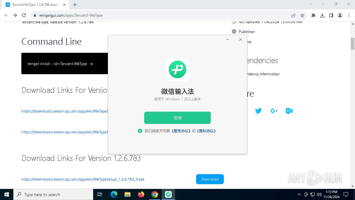This screenshot has height=200, width=355.
Task: Launch Microsoft Edge from taskbar
Action: tap(114, 194)
